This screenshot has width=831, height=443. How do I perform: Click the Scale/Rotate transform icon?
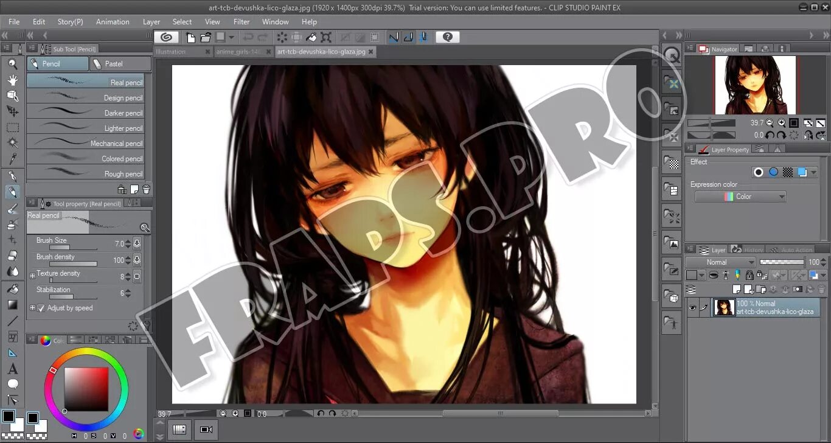pyautogui.click(x=326, y=37)
